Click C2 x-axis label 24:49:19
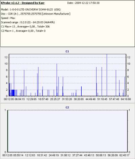The width and height of the screenshot is (135, 159). pyautogui.click(x=54, y=155)
